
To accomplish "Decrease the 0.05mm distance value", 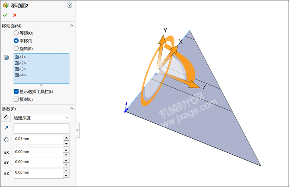I will (x=66, y=143).
